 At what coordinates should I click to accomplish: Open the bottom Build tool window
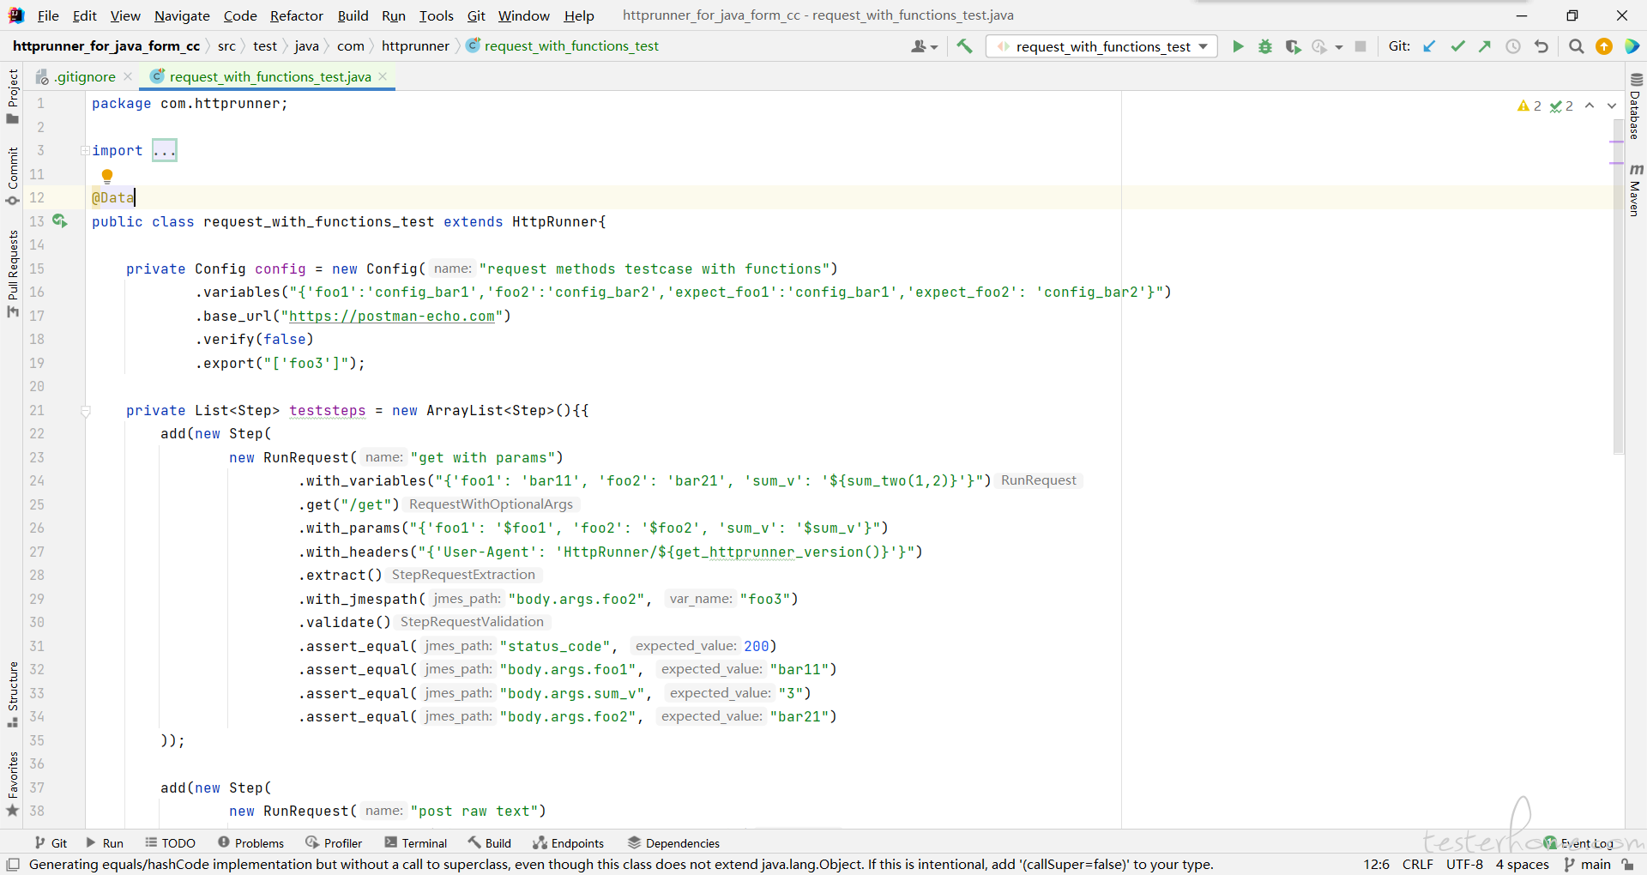(x=490, y=843)
